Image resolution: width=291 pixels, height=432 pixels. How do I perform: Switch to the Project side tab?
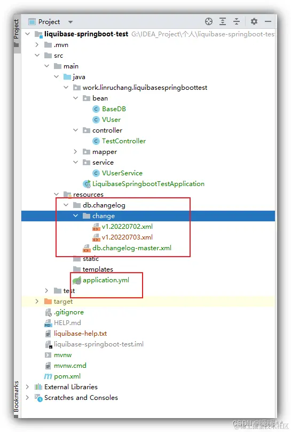click(x=17, y=33)
